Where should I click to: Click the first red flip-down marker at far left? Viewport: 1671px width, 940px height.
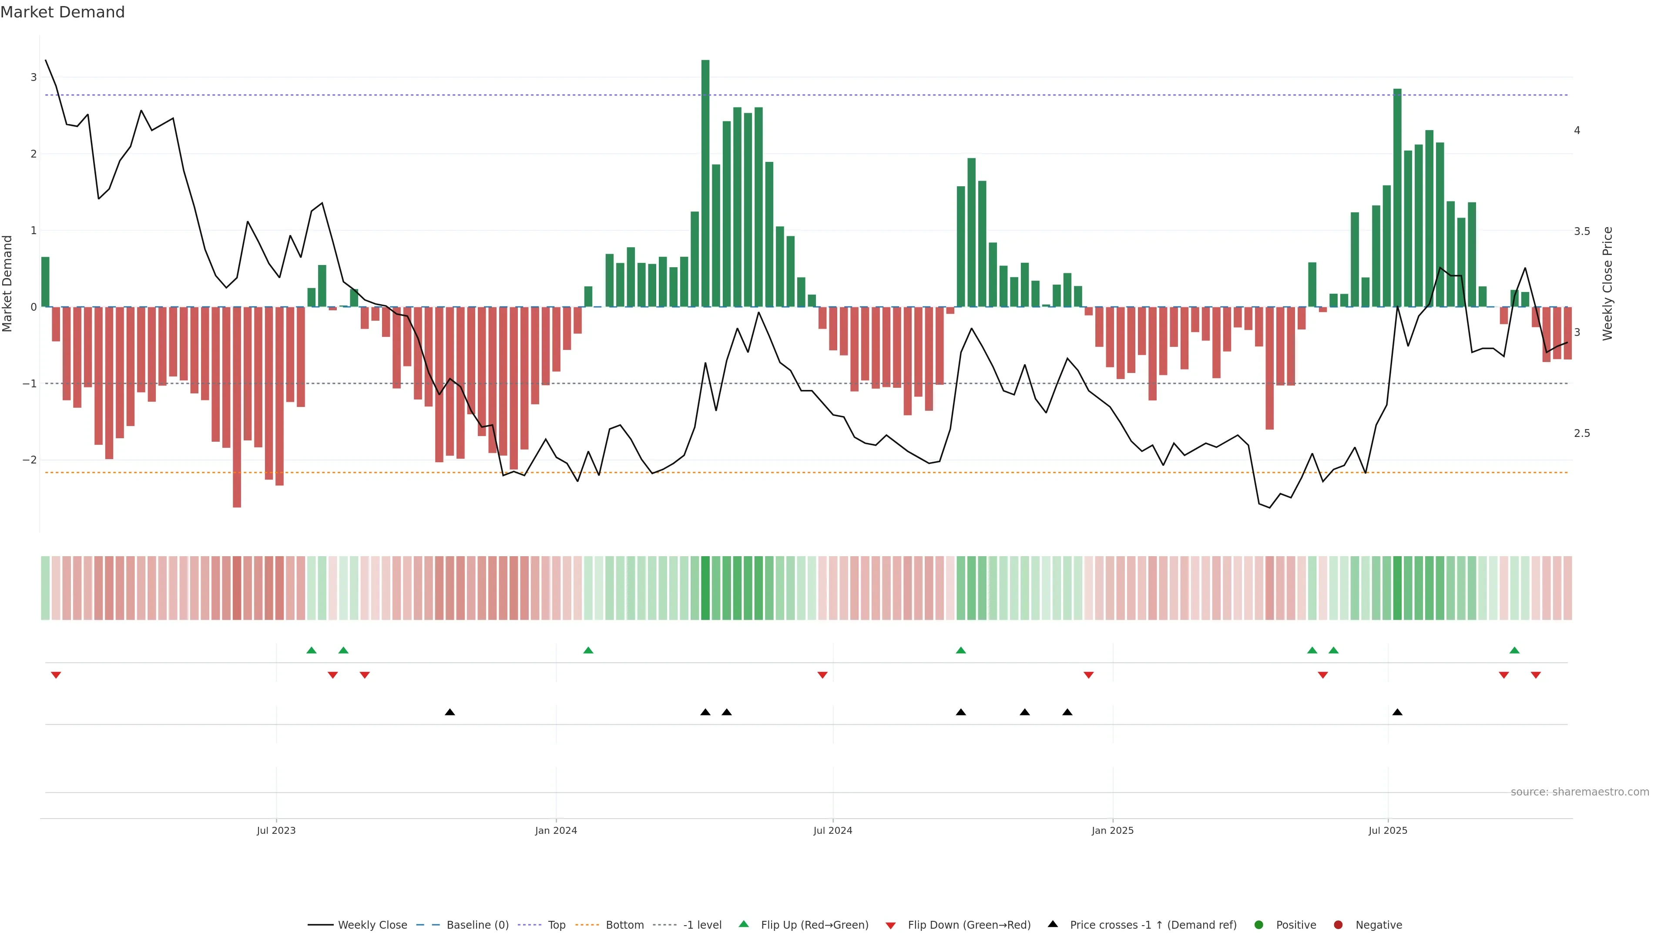(56, 675)
